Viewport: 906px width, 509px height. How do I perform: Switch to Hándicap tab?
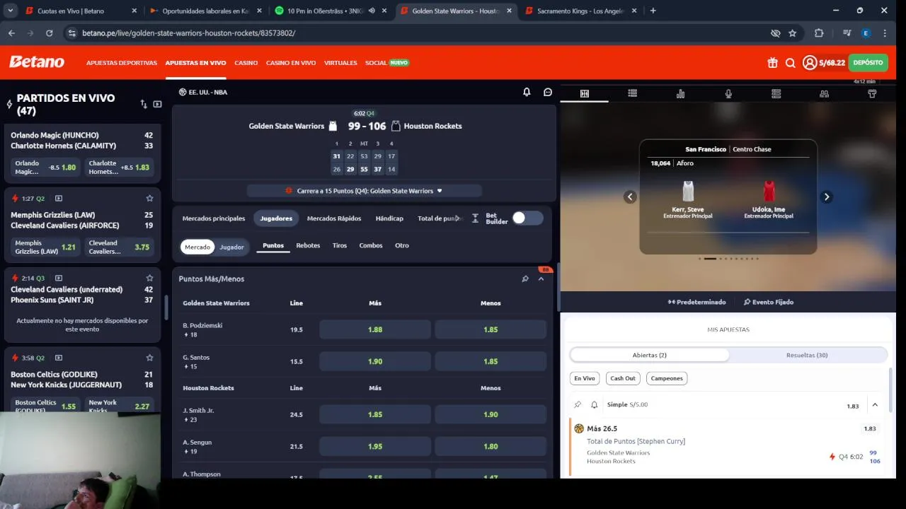point(389,218)
